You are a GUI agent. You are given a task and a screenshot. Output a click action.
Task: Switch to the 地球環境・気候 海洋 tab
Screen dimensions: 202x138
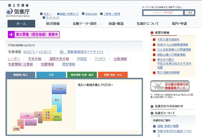coord(82,75)
